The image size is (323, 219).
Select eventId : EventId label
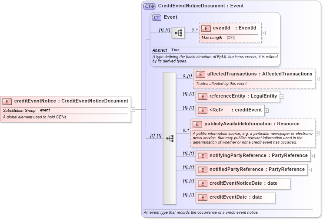[x=235, y=28]
